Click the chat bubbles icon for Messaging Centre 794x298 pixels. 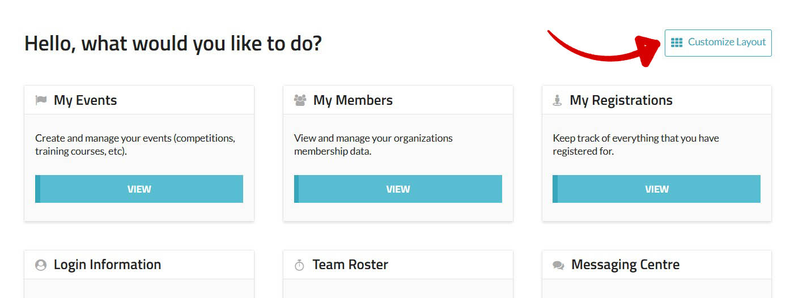pos(558,265)
